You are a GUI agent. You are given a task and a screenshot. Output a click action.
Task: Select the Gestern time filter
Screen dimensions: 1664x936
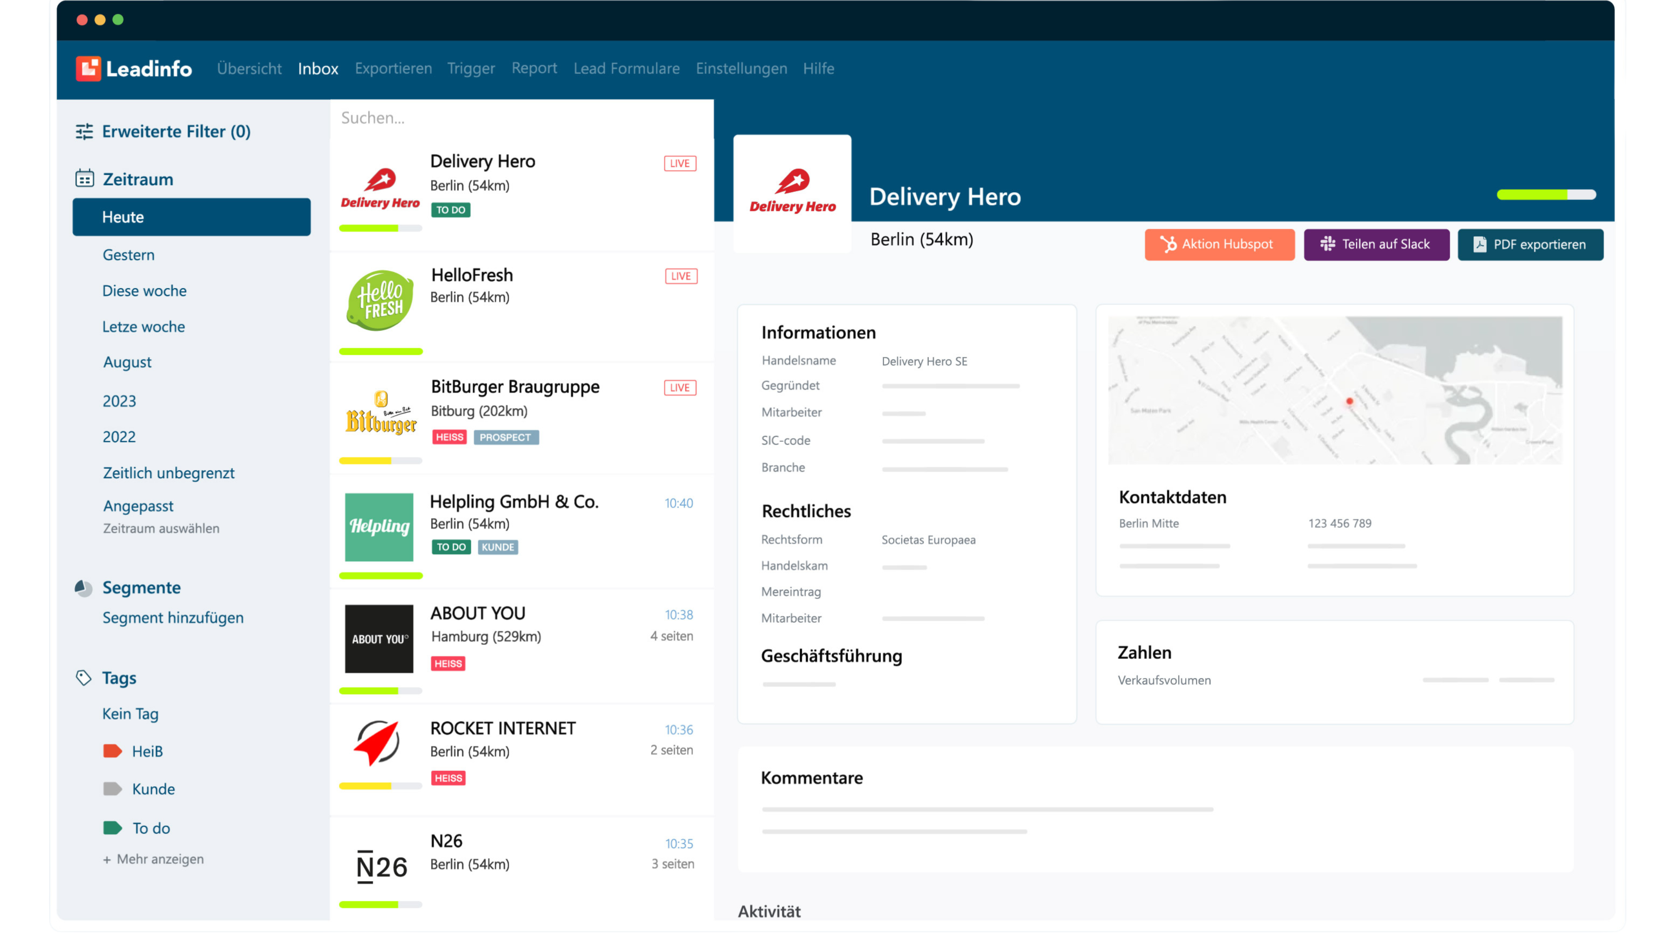(x=129, y=255)
